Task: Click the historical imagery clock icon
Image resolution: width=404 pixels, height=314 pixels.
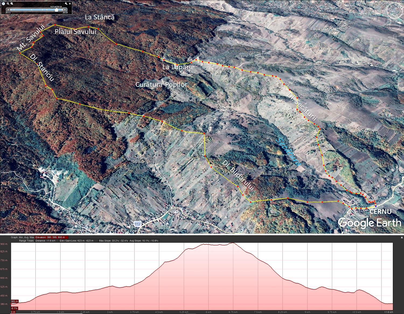Action: point(4,4)
